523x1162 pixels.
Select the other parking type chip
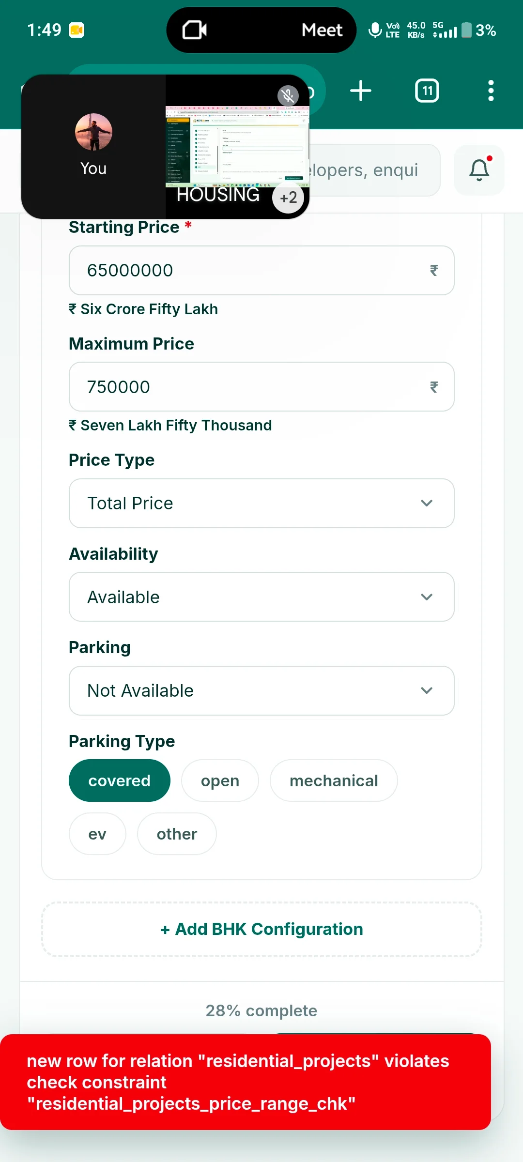(x=177, y=834)
